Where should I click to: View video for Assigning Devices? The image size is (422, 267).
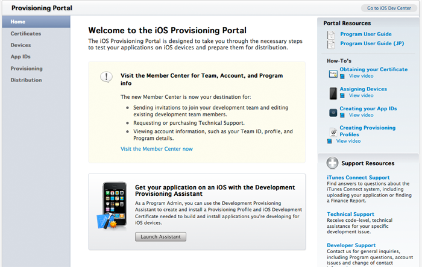(361, 96)
